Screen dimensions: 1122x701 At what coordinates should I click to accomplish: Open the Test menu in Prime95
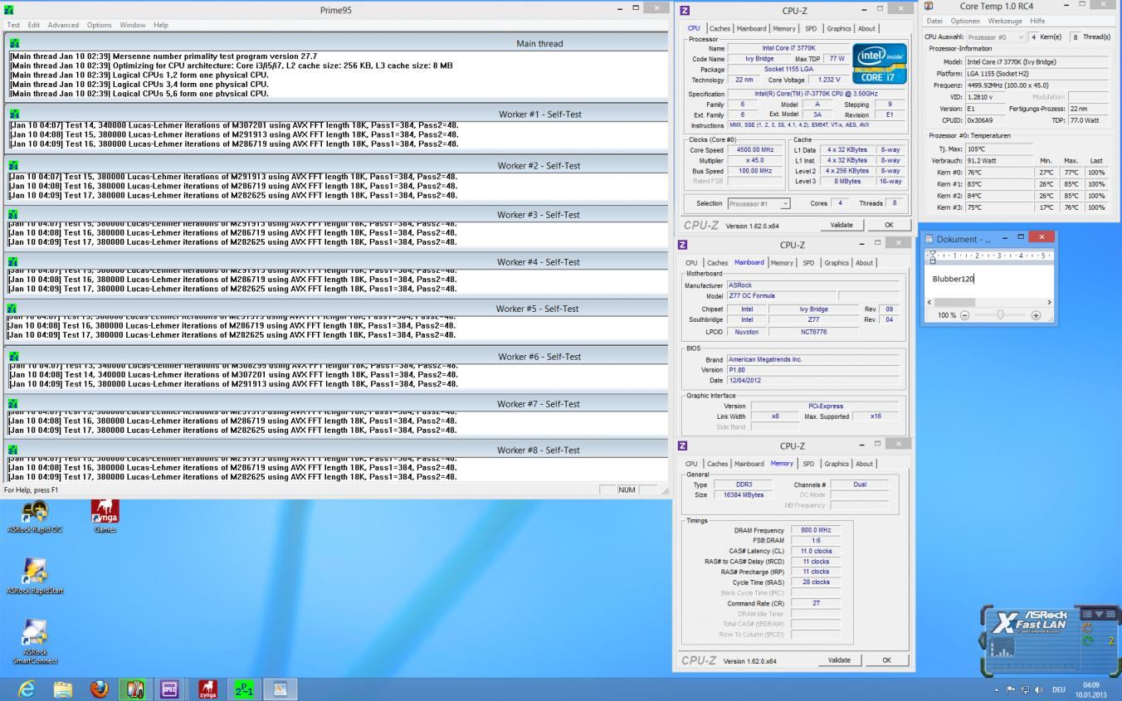(14, 25)
